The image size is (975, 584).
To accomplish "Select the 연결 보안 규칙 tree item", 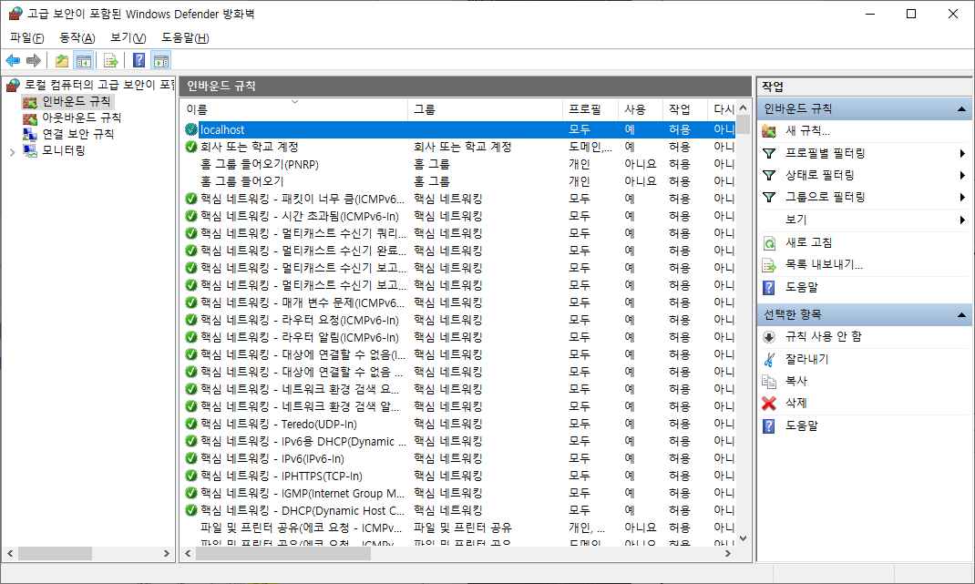I will (x=77, y=134).
